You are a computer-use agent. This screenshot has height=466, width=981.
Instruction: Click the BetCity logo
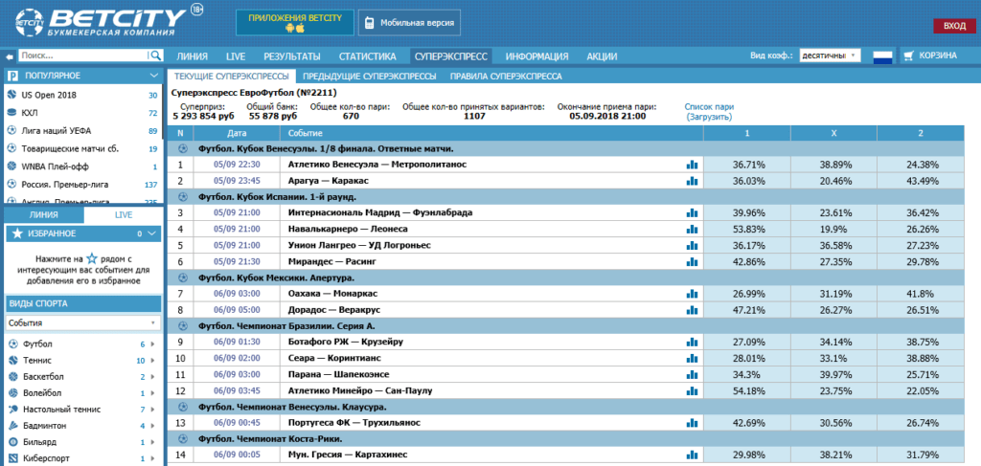(x=102, y=23)
